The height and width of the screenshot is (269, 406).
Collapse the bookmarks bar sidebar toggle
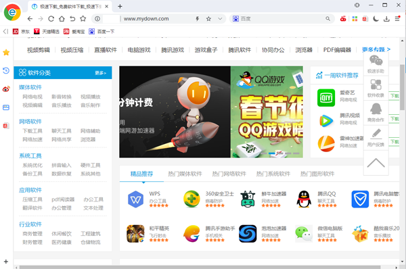tap(5, 32)
